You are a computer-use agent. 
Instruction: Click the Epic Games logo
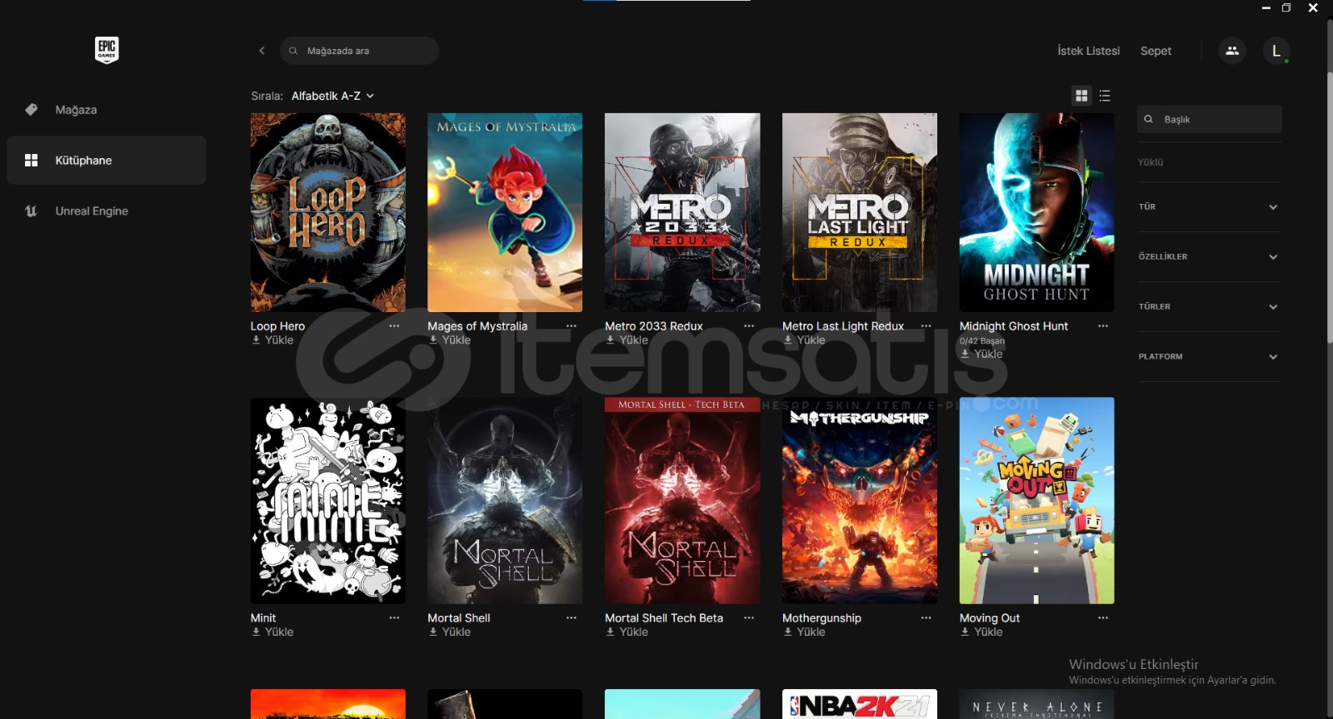tap(107, 50)
